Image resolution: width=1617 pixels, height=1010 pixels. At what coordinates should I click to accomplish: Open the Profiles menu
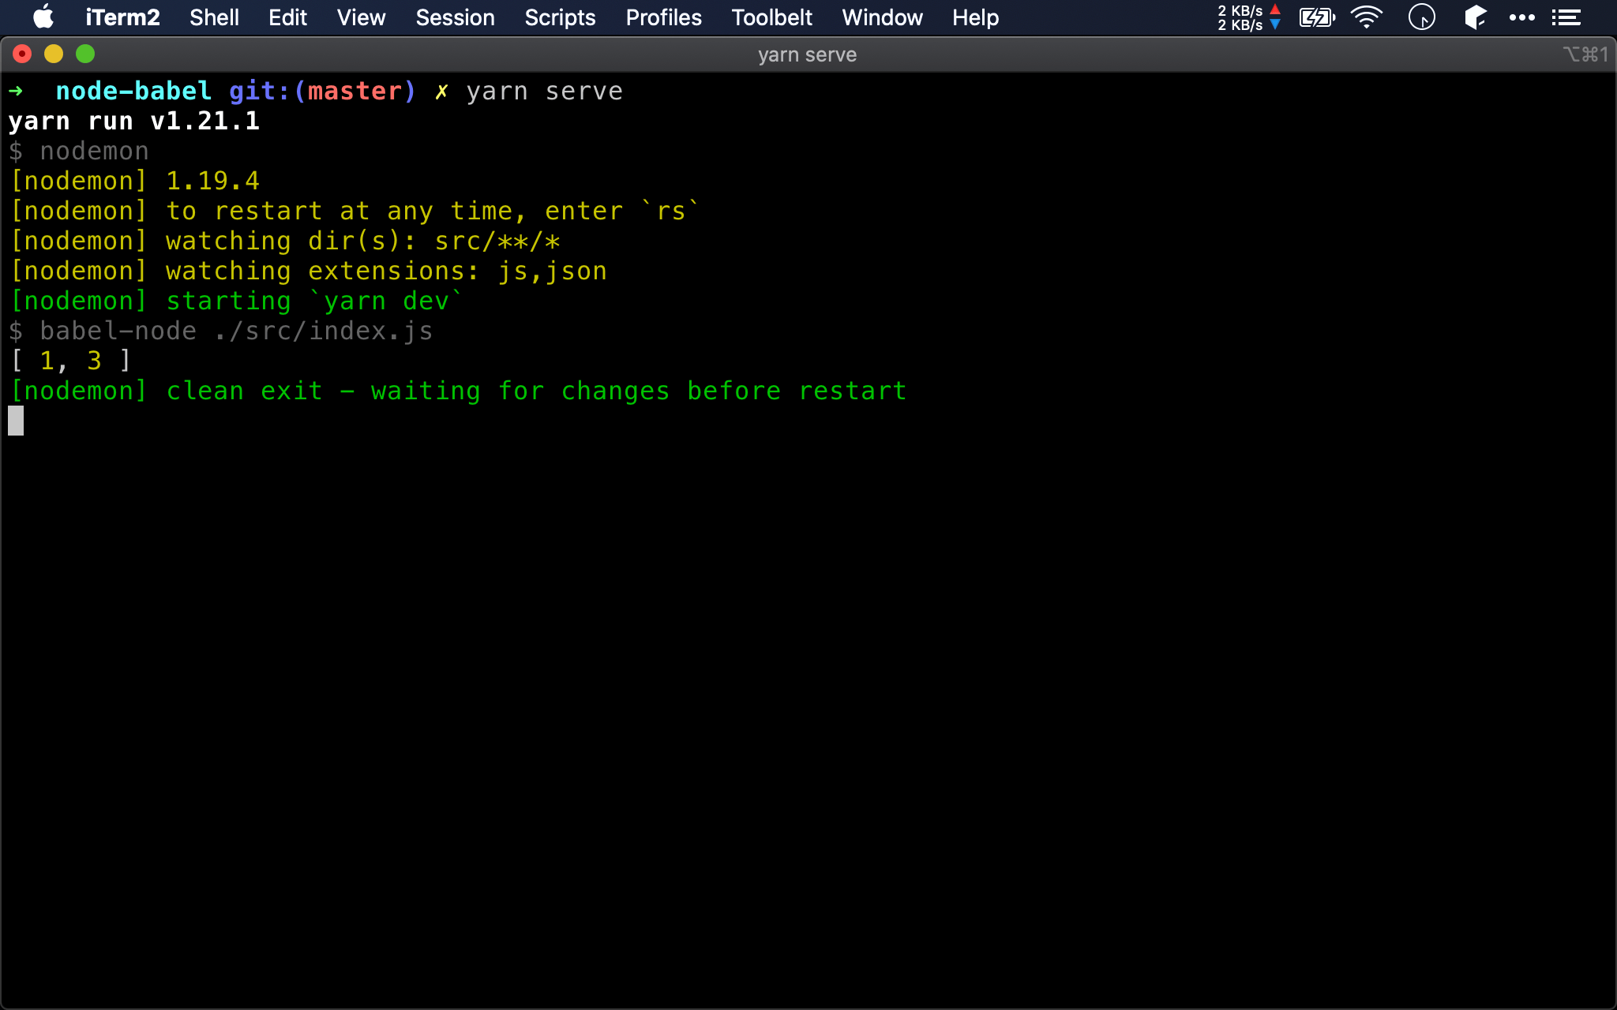click(x=661, y=17)
